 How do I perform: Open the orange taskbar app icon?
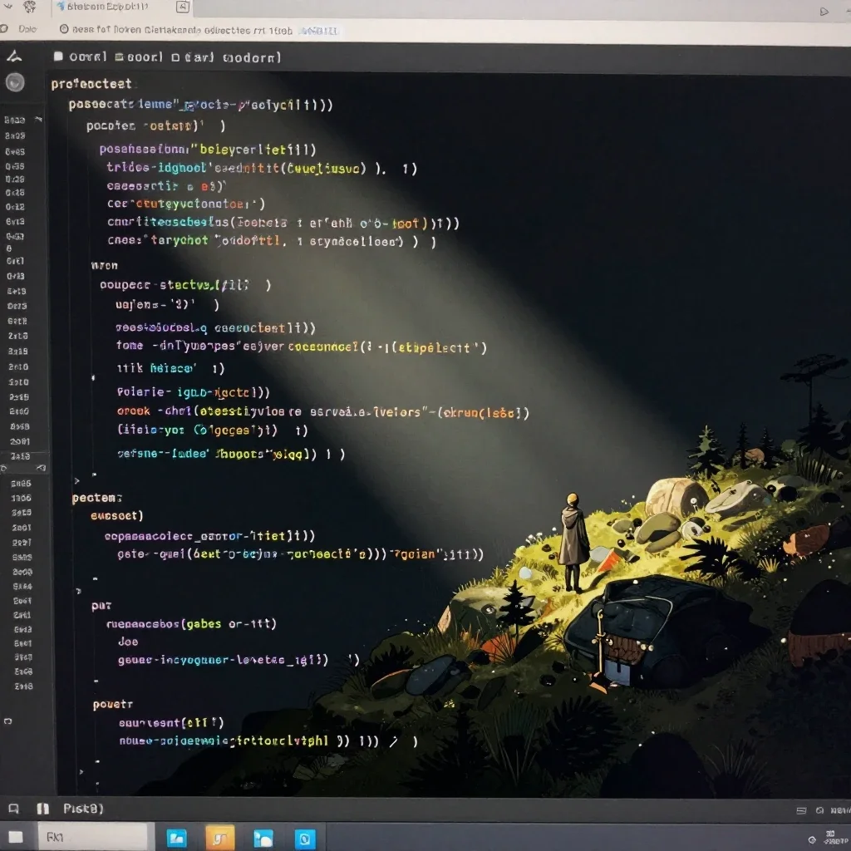pyautogui.click(x=219, y=839)
